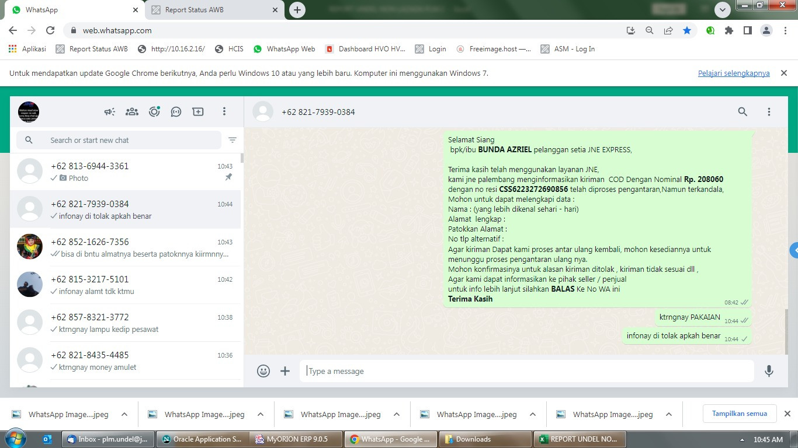Screen dimensions: 798x448
Task: Go back in browser history
Action: (13, 30)
